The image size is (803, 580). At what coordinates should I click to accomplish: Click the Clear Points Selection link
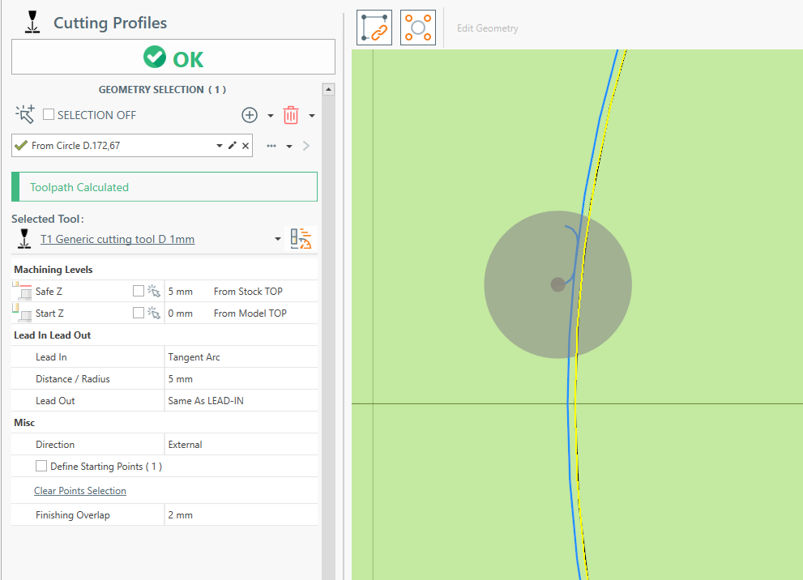click(x=79, y=491)
